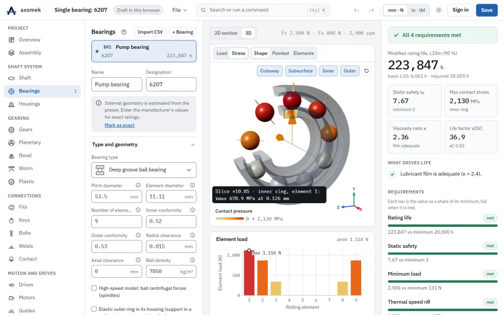
Task: Toggle the Cutaway view button
Action: point(270,71)
